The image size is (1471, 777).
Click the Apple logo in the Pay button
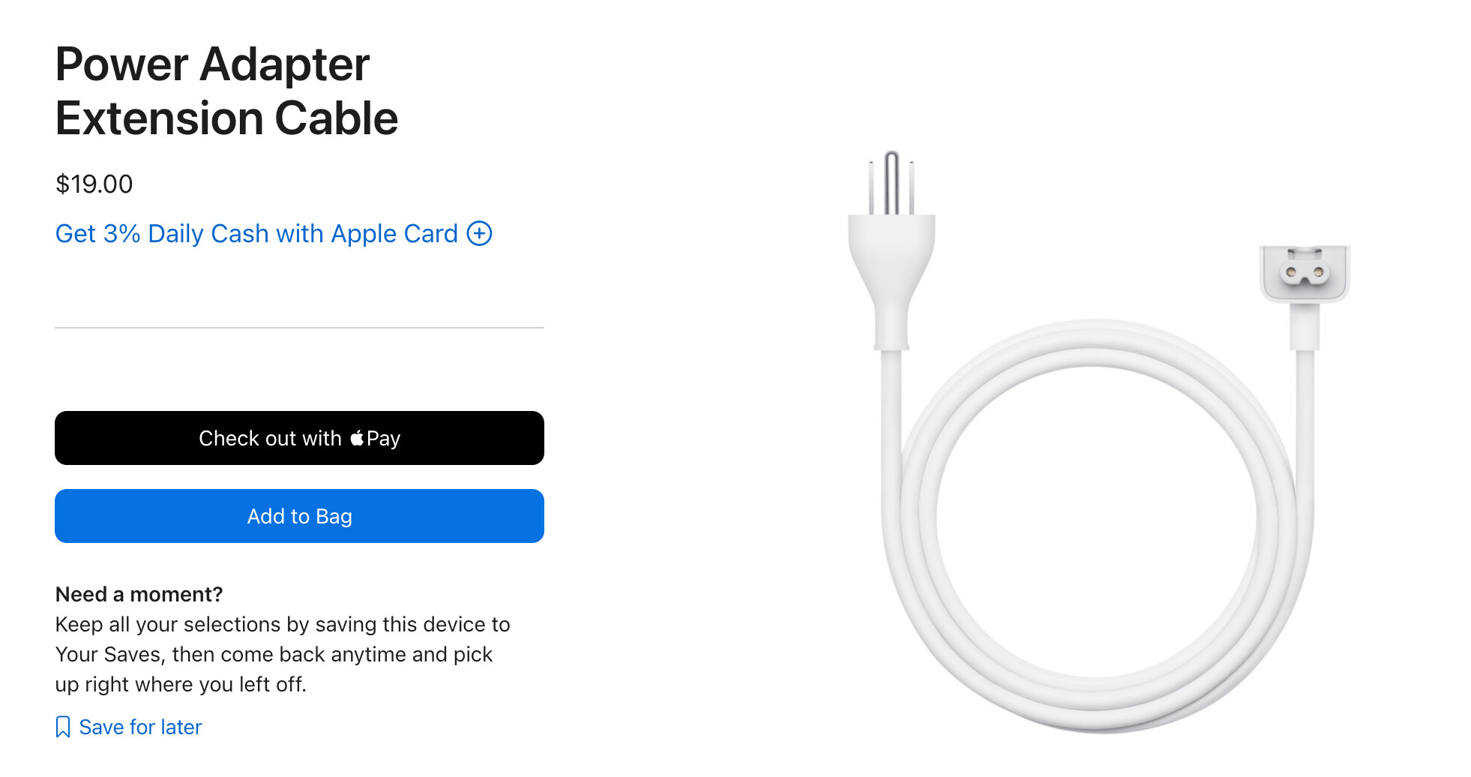tap(357, 438)
